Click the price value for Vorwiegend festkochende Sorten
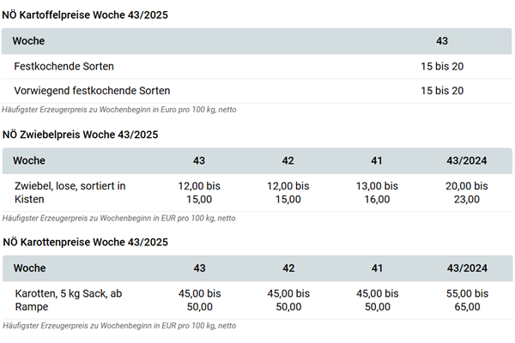Image resolution: width=515 pixels, height=343 pixels. (x=442, y=91)
